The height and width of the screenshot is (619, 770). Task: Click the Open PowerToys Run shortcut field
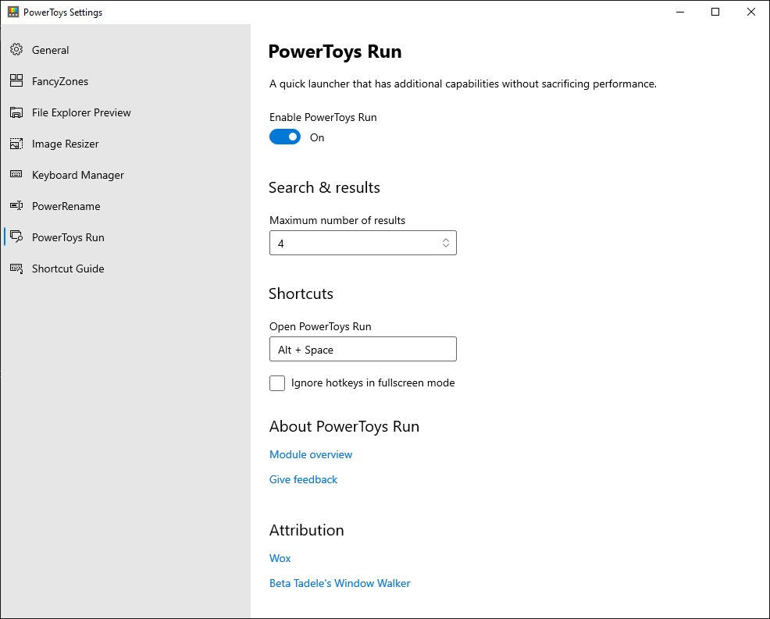pos(363,349)
